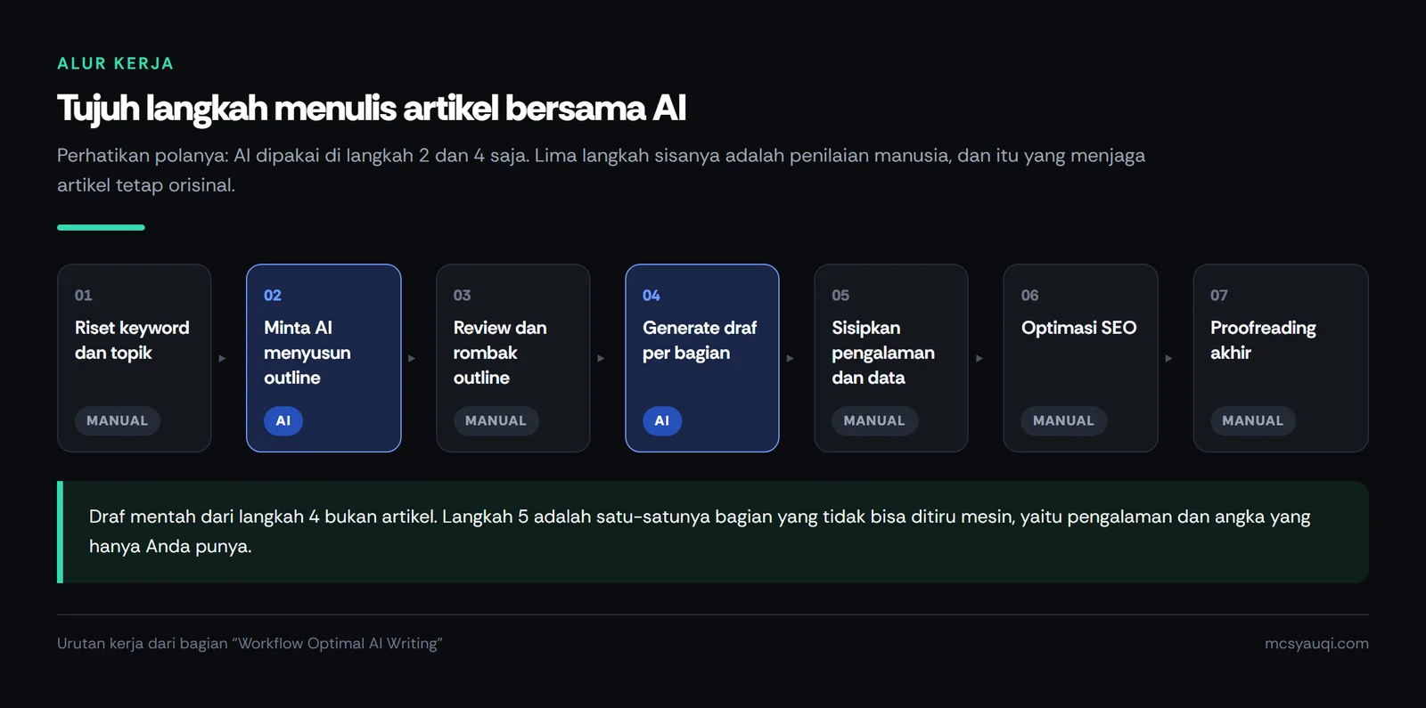Click step number '05'
Screen dimensions: 1426x708
840,295
